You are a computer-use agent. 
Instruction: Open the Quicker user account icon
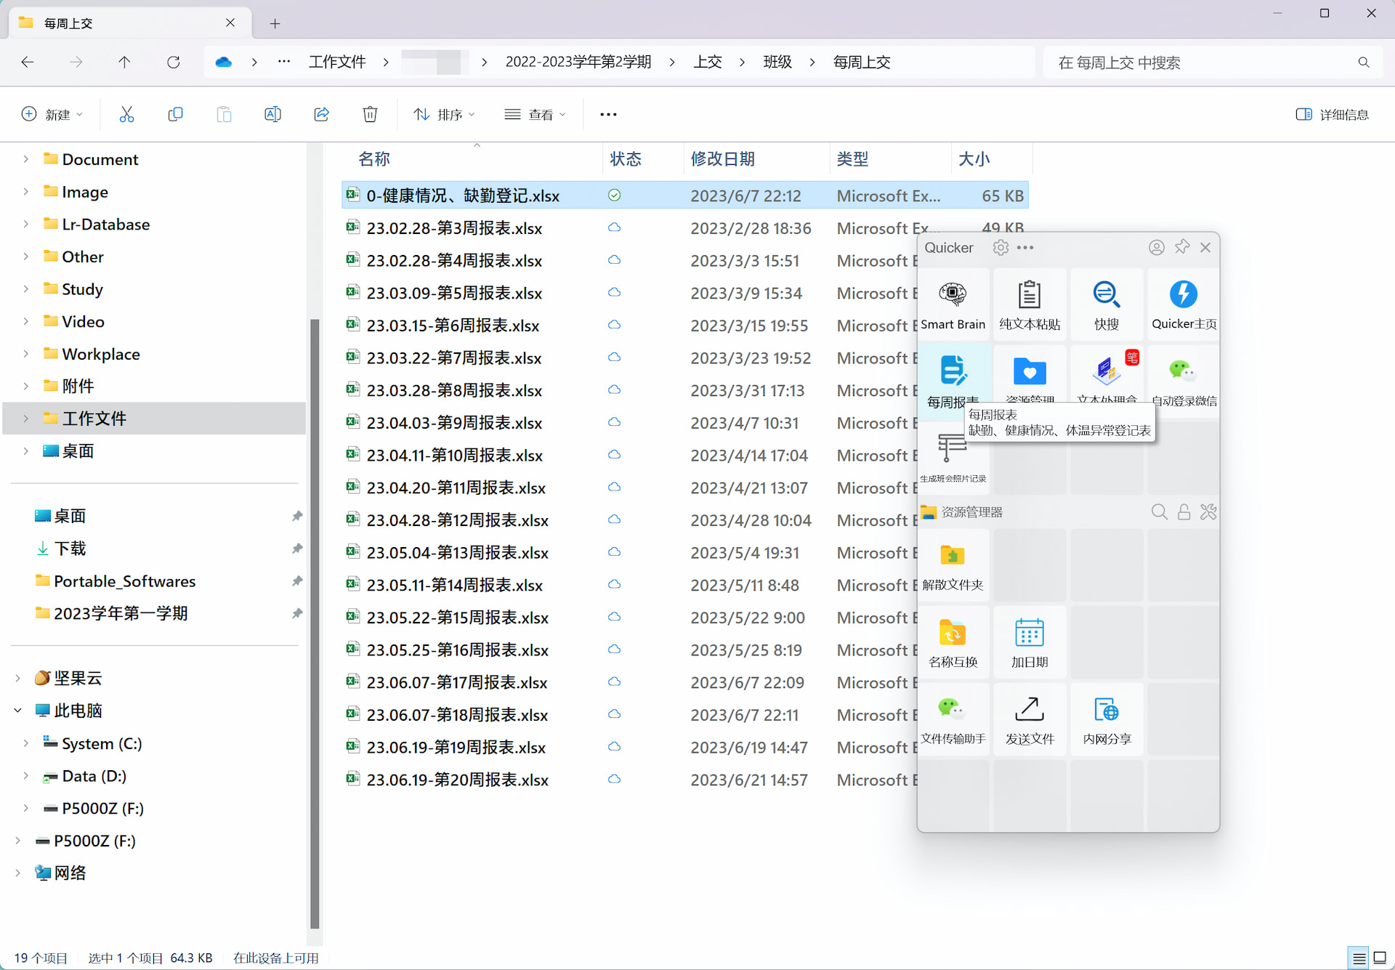point(1157,248)
